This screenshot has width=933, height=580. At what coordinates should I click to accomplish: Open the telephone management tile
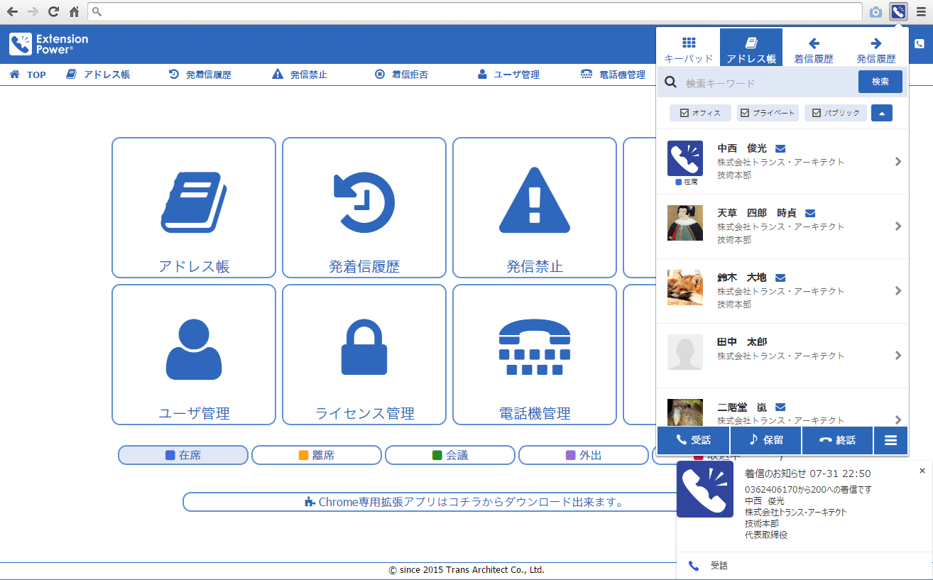click(535, 354)
